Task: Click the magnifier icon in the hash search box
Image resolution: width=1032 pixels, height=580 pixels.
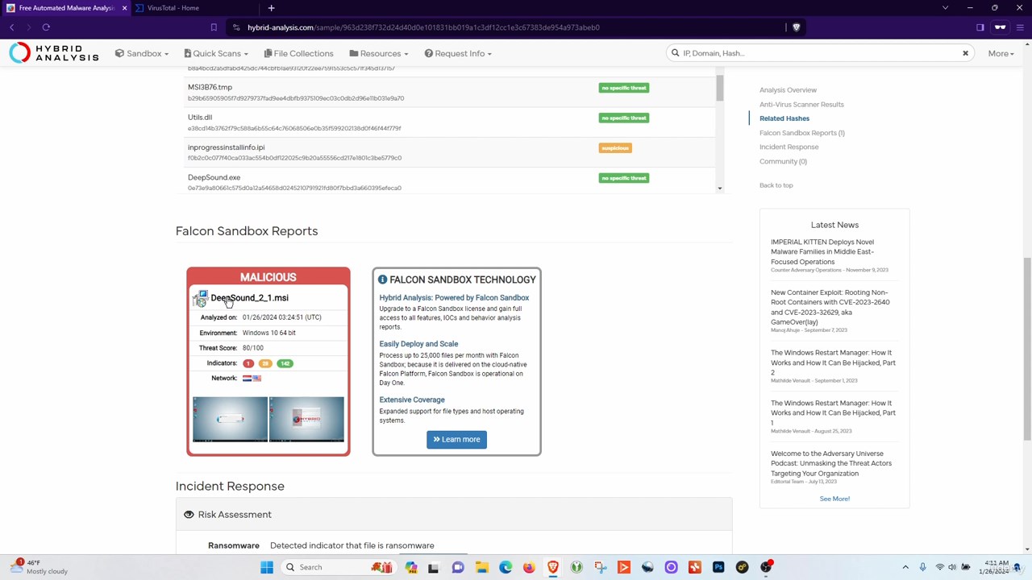Action: (675, 53)
